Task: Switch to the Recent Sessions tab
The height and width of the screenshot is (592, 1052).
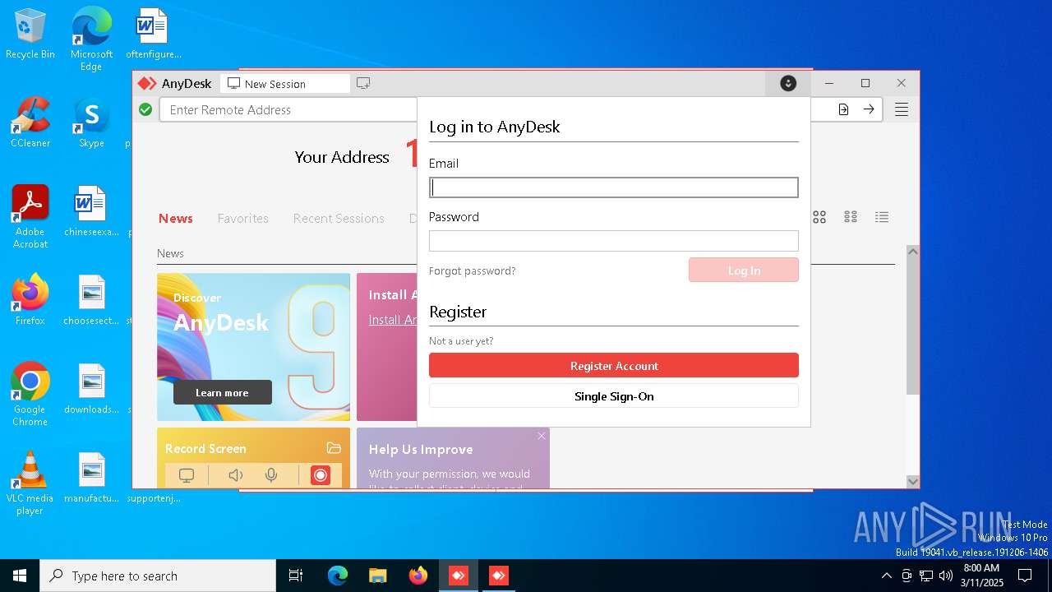Action: coord(339,218)
